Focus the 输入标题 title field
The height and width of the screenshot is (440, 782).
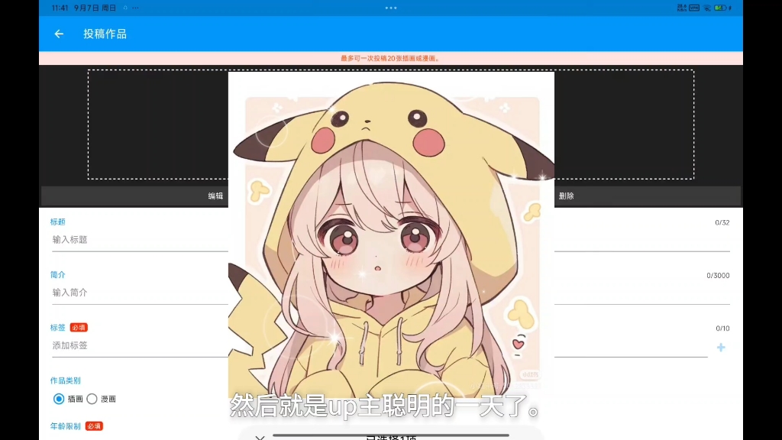(390, 240)
